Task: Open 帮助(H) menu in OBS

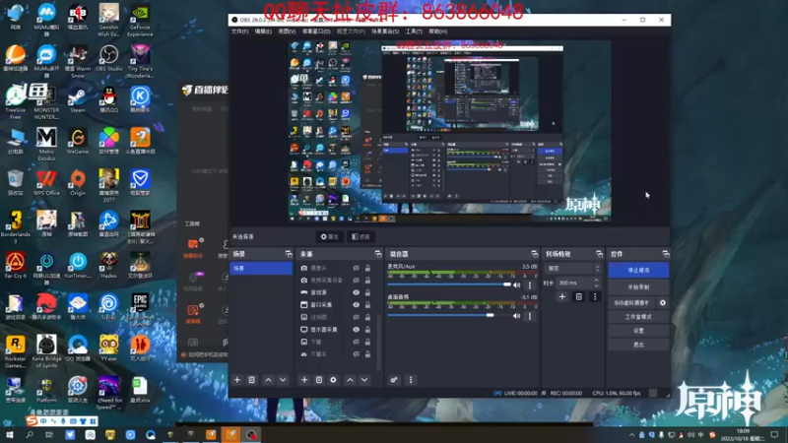Action: 437,32
